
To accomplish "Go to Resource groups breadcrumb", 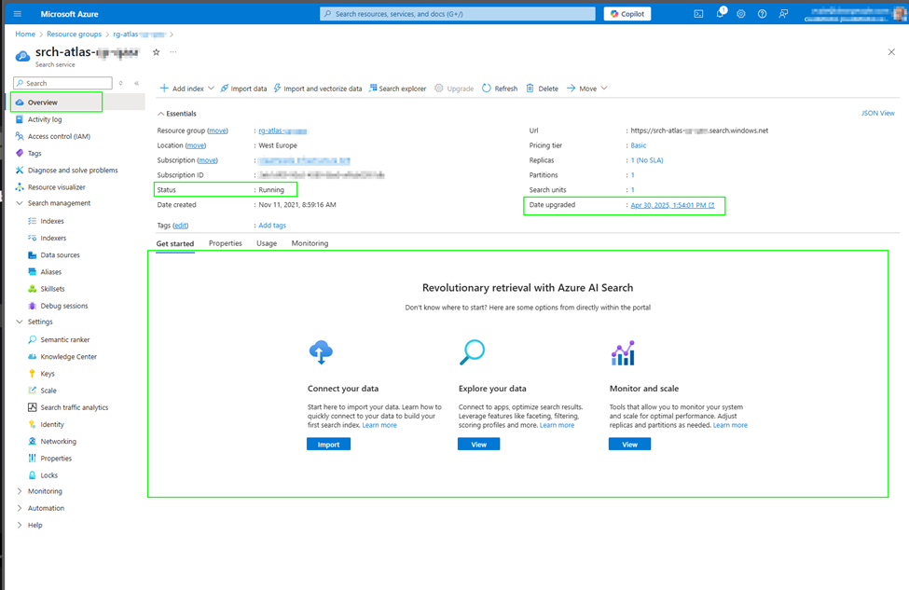I will pyautogui.click(x=75, y=34).
